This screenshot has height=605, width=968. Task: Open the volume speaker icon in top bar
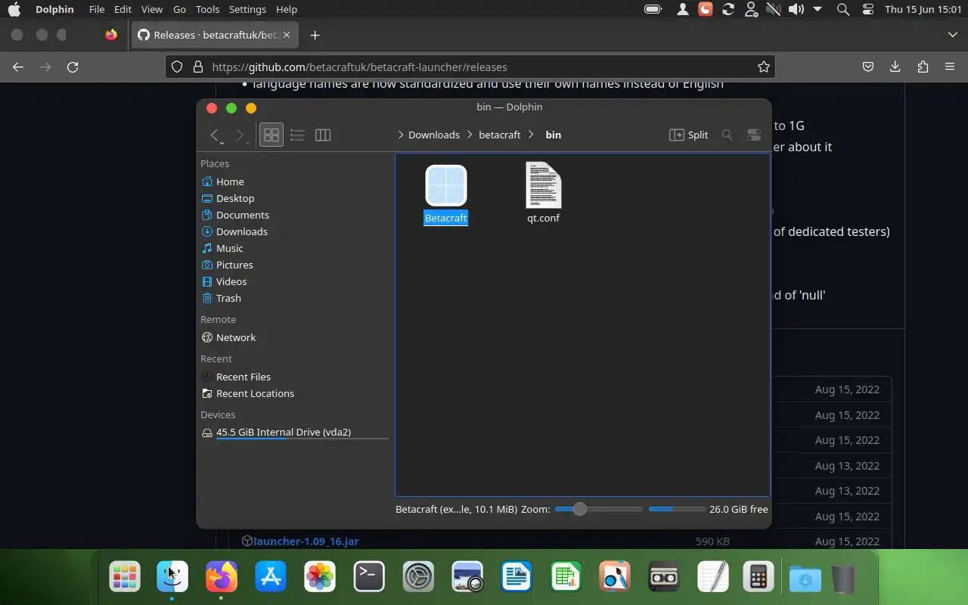[796, 9]
